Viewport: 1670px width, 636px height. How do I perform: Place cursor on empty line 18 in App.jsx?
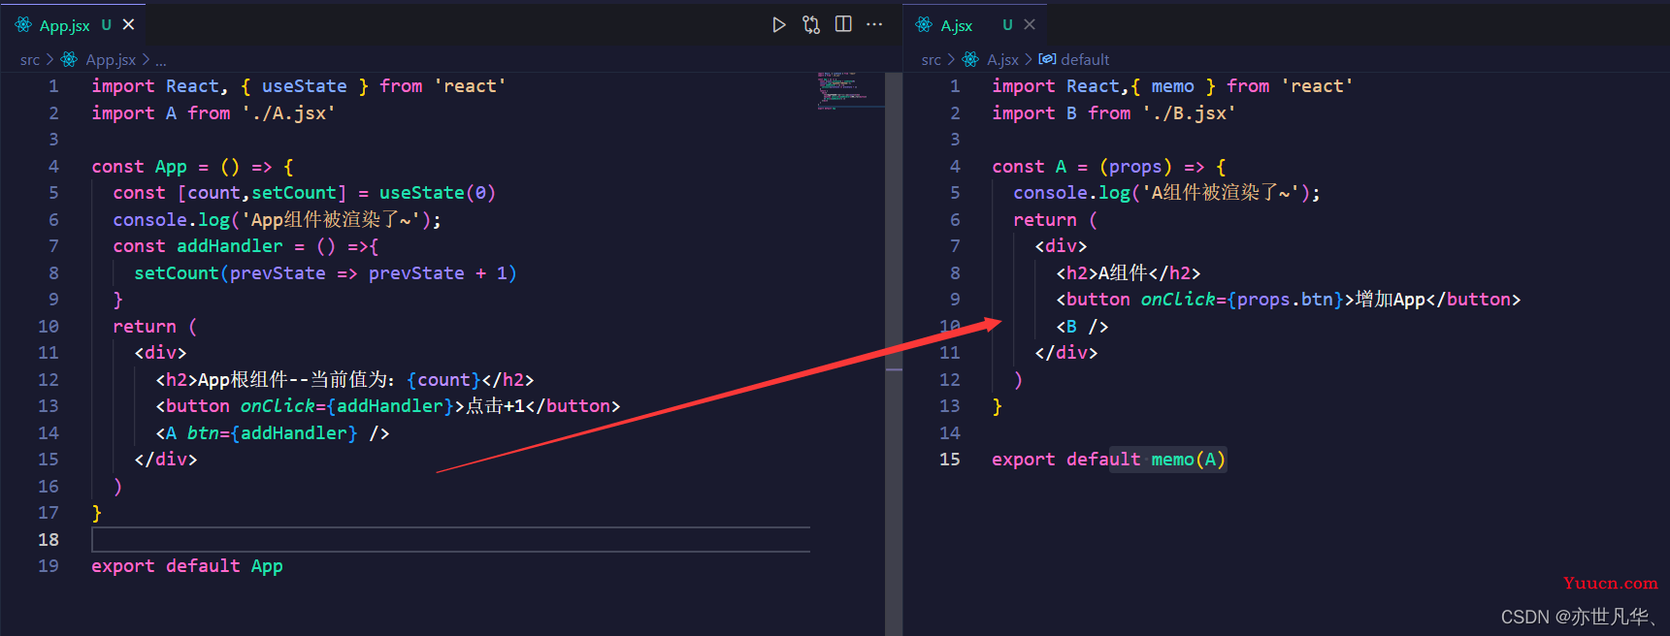point(450,540)
